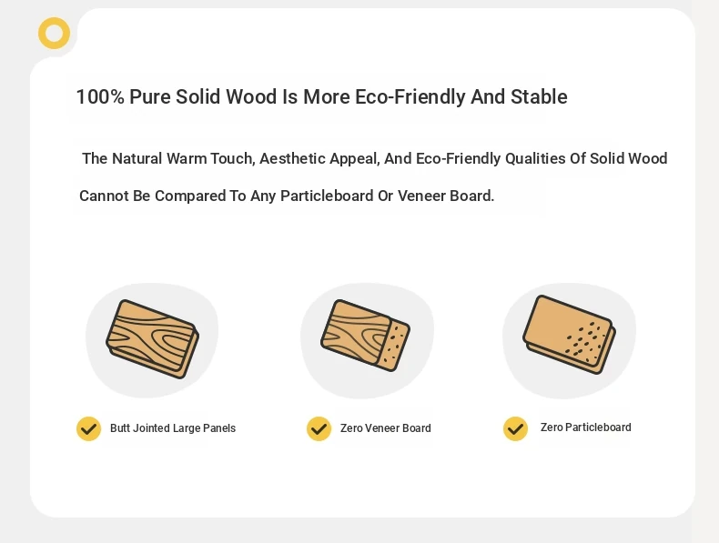Click the 100% Pure Solid Wood heading
The width and height of the screenshot is (719, 543).
click(x=321, y=96)
